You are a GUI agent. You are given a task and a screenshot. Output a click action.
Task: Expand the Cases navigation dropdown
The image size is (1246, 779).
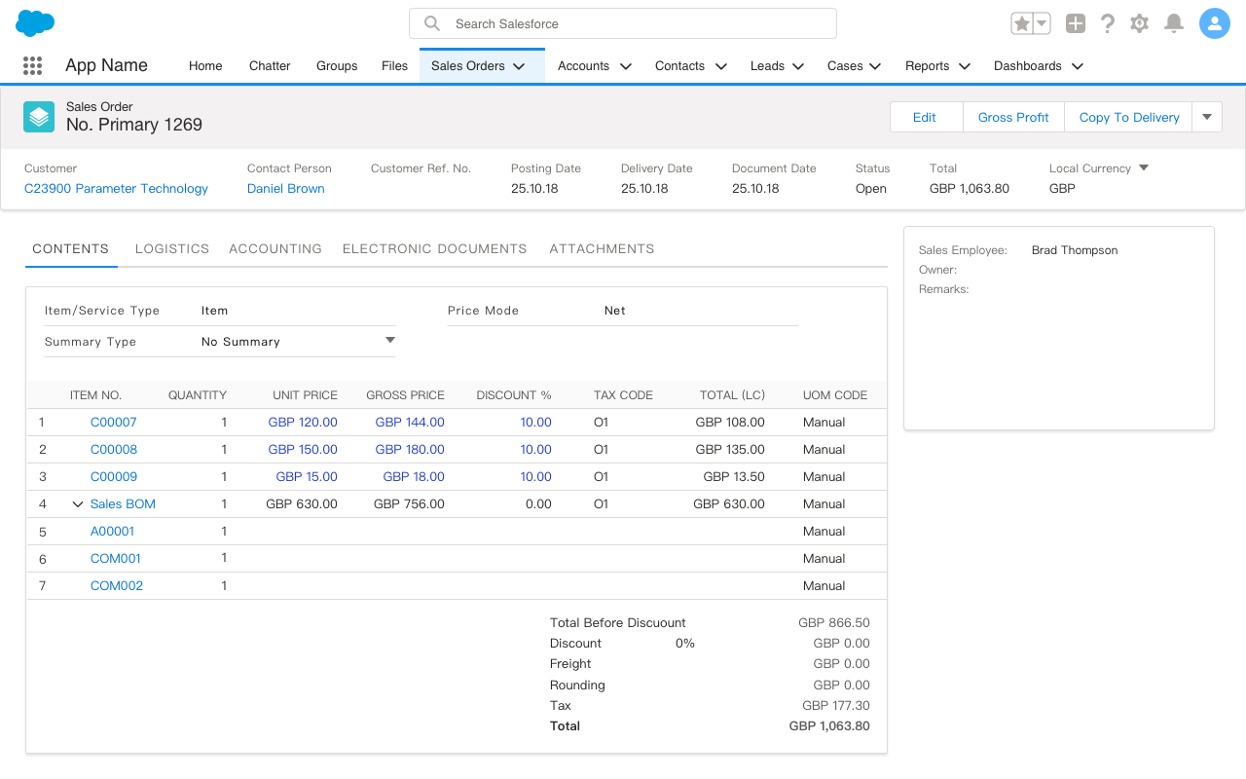[876, 65]
